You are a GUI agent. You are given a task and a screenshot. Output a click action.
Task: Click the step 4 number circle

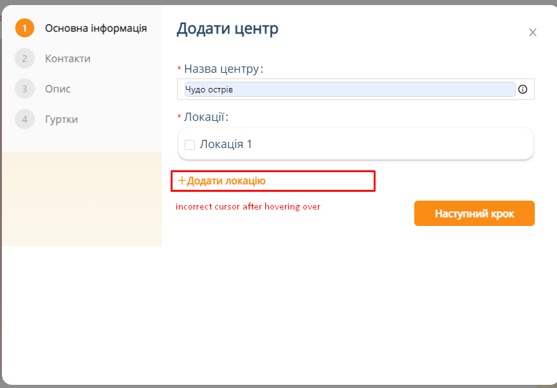pos(25,119)
